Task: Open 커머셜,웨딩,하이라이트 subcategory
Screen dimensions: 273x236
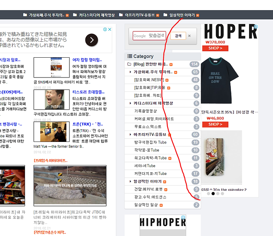Action: (154, 119)
